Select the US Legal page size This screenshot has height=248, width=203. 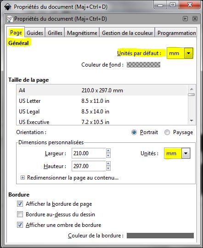pos(102,112)
